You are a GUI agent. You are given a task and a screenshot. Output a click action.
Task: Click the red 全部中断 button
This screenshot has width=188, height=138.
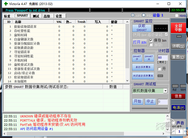[178, 28]
